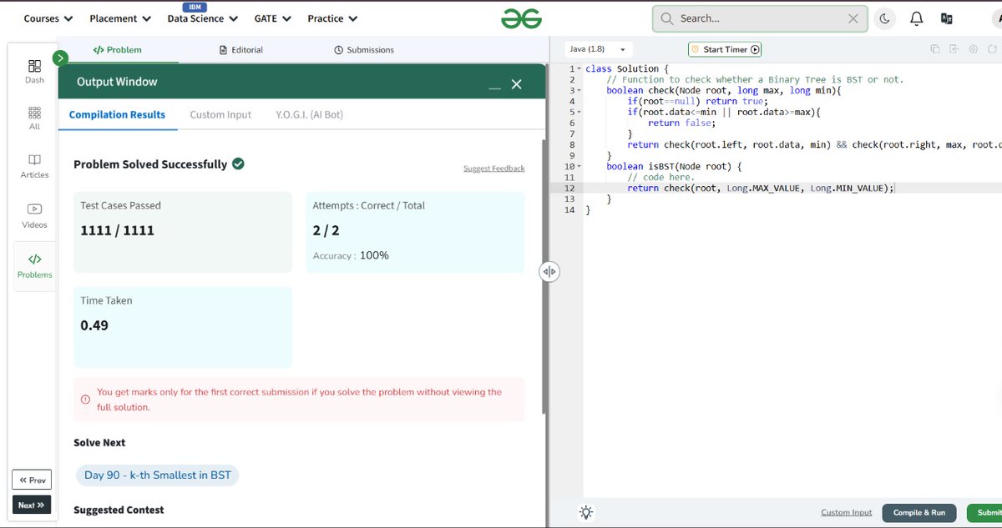The width and height of the screenshot is (1002, 528).
Task: Click the '2 / 2' attempts value
Action: [x=326, y=230]
